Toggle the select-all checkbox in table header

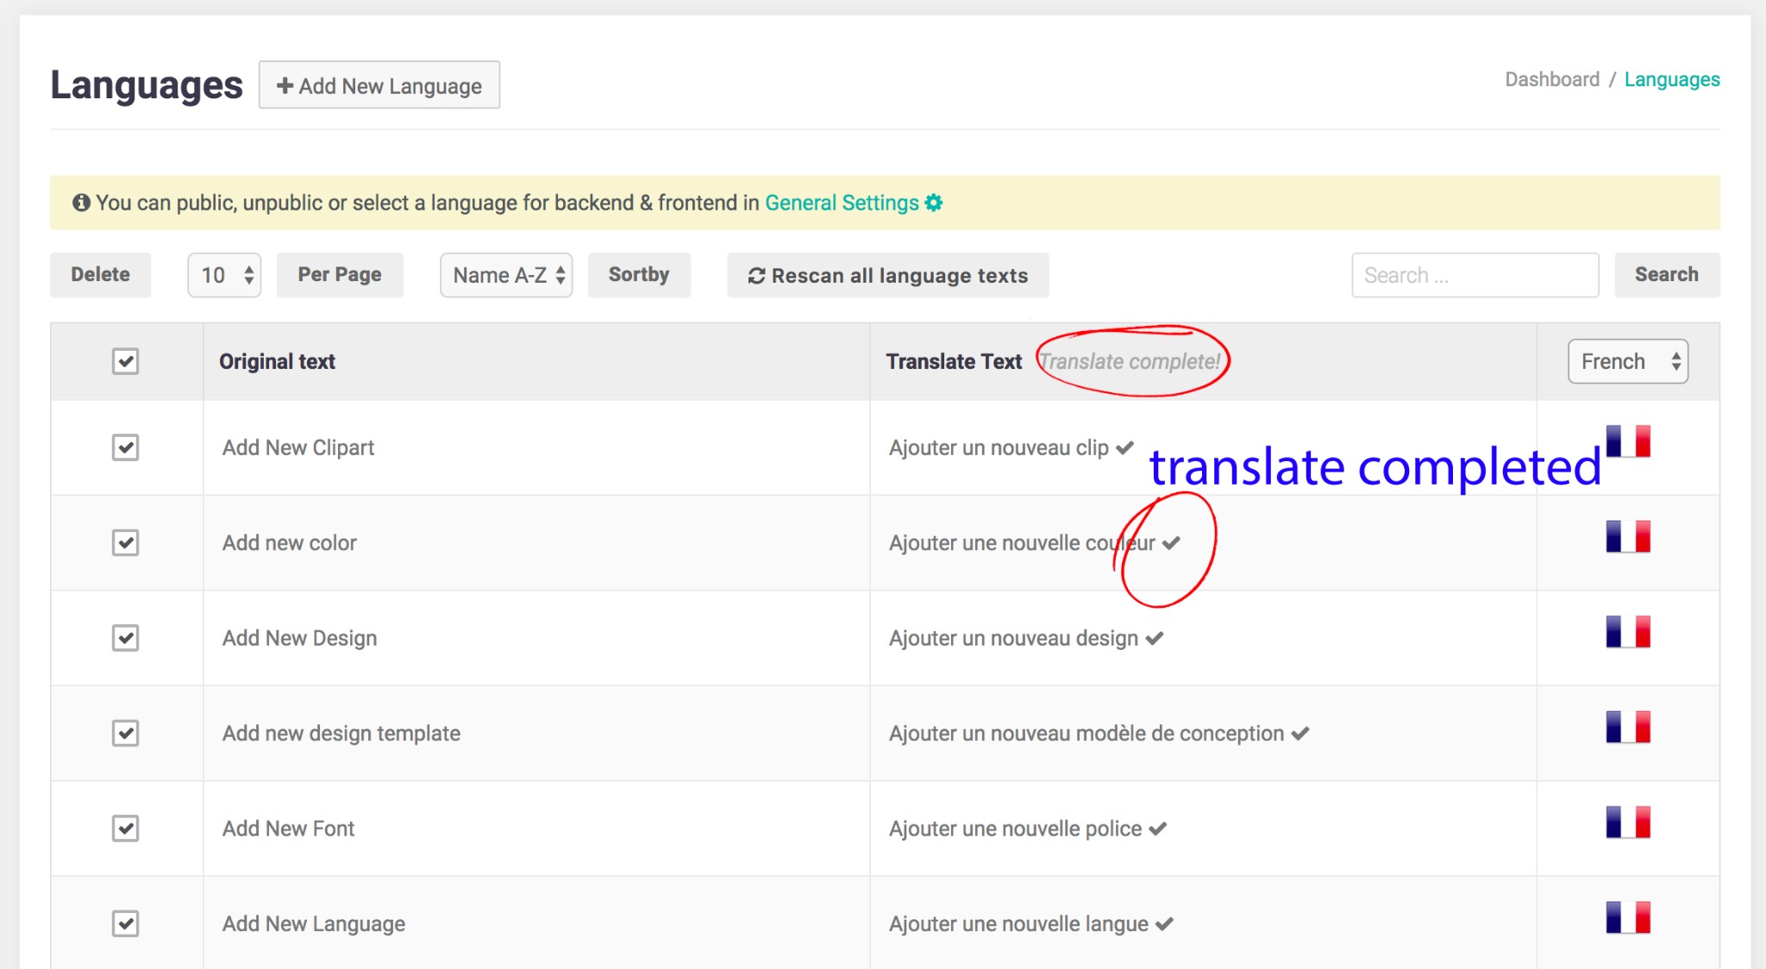tap(126, 361)
